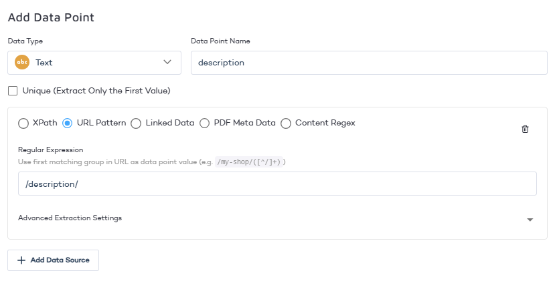The height and width of the screenshot is (283, 555).
Task: Pick the PDF Meta Data radio option
Action: coord(204,123)
